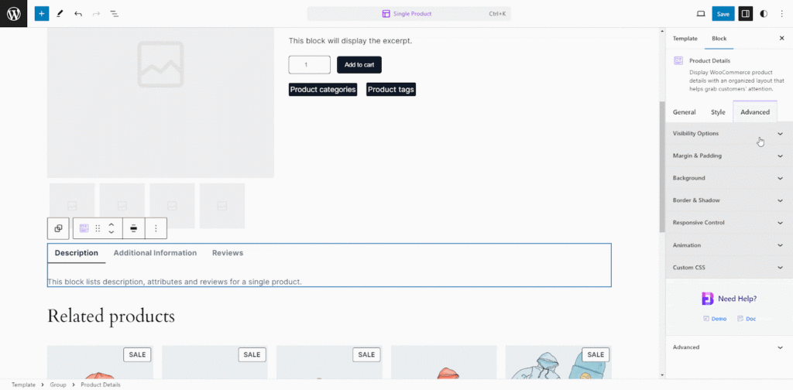Open the Document Overview list icon
The height and width of the screenshot is (390, 793).
click(x=115, y=14)
